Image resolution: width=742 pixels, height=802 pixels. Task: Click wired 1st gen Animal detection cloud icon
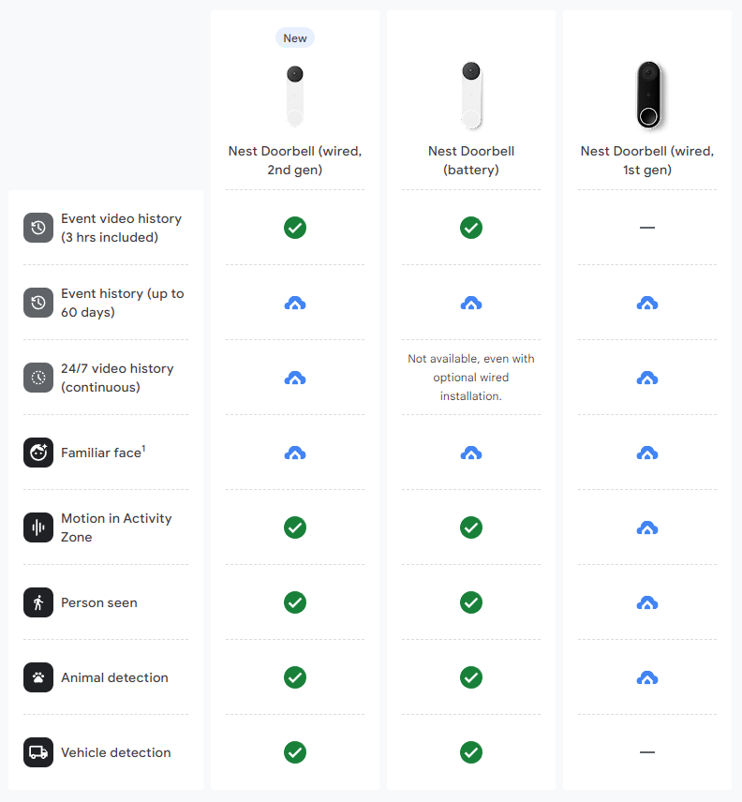click(647, 677)
